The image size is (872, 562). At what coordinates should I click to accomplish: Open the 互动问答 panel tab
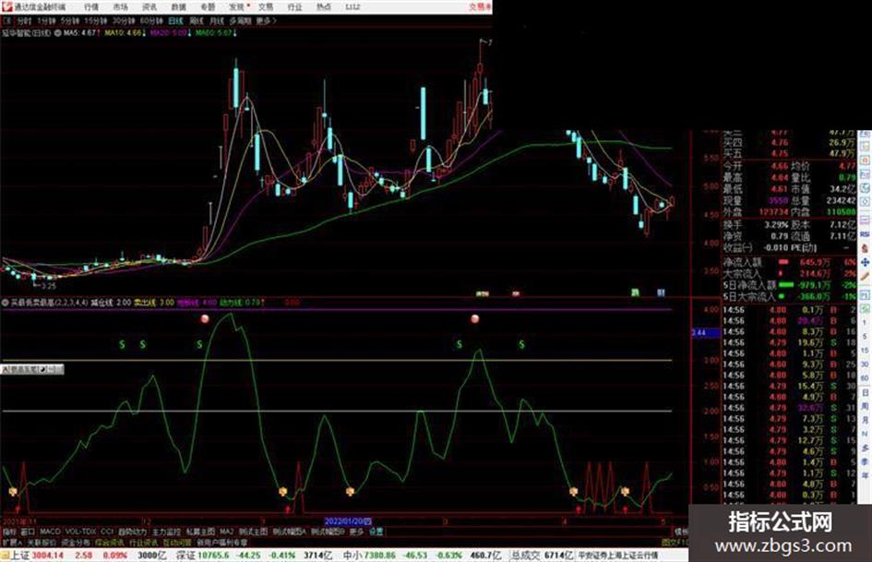pos(176,542)
